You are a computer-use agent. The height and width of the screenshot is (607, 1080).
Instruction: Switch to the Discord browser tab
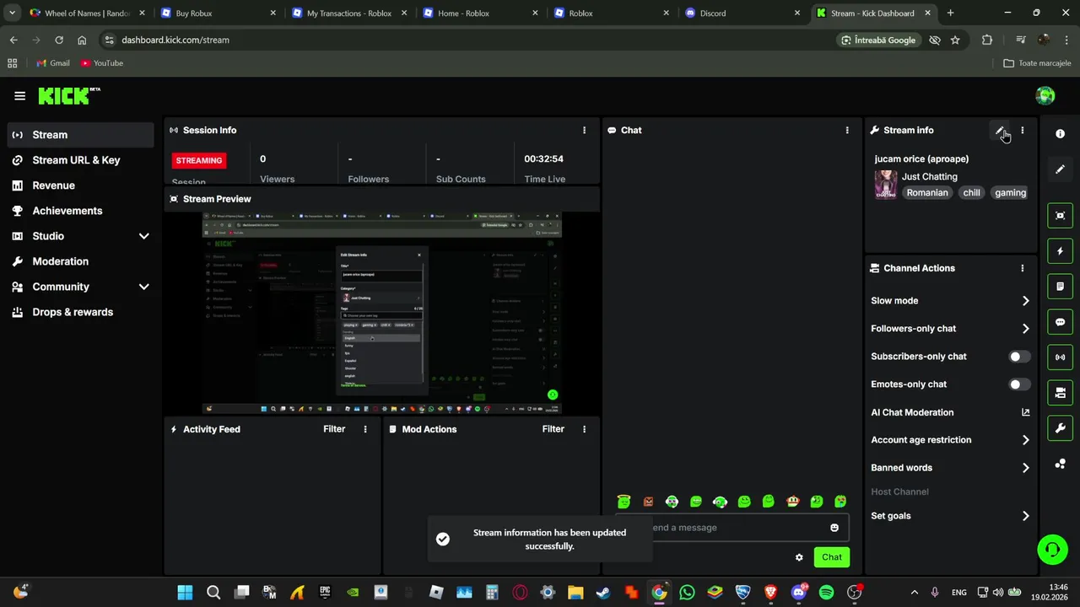coord(742,13)
